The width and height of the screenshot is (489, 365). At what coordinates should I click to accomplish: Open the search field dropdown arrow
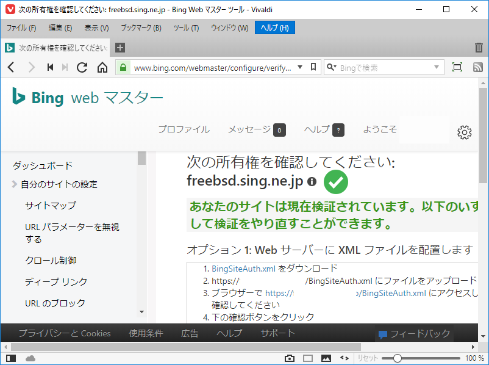(437, 67)
